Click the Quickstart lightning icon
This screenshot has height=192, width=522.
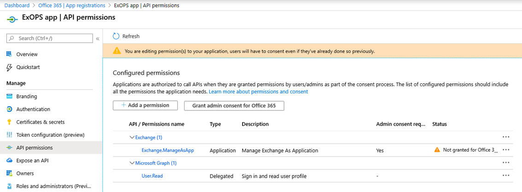pyautogui.click(x=9, y=67)
